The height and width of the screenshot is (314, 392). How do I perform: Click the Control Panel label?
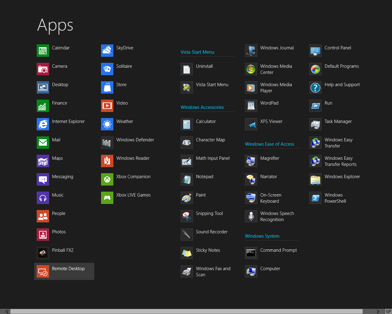tap(338, 48)
